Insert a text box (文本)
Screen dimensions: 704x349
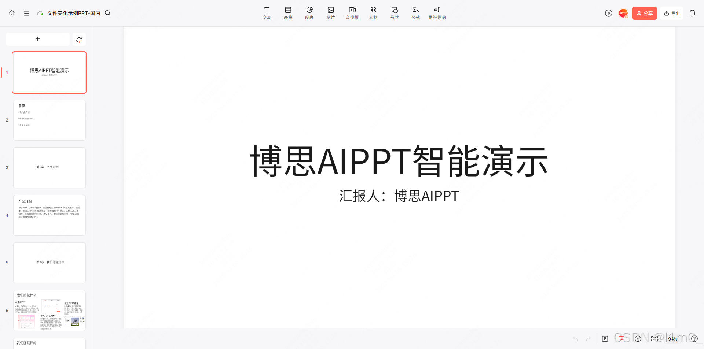(267, 13)
